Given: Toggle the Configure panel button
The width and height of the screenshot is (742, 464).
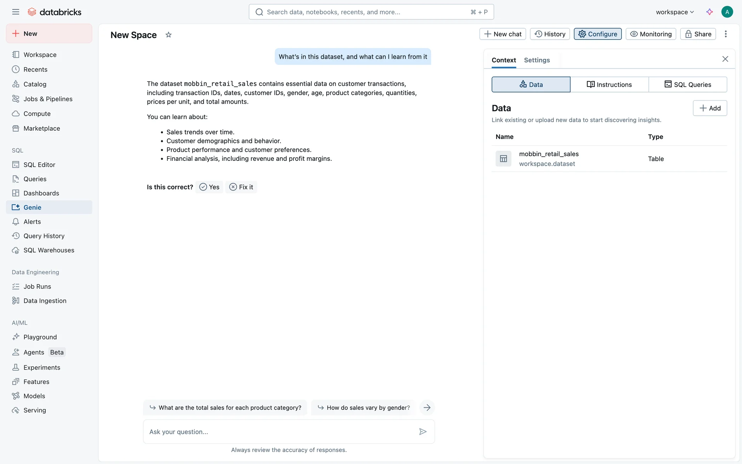Looking at the screenshot, I should (597, 34).
